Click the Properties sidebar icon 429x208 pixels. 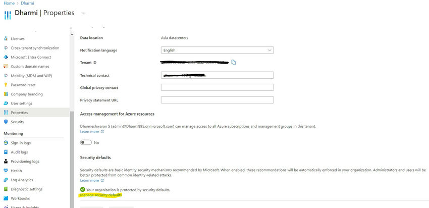(6, 113)
